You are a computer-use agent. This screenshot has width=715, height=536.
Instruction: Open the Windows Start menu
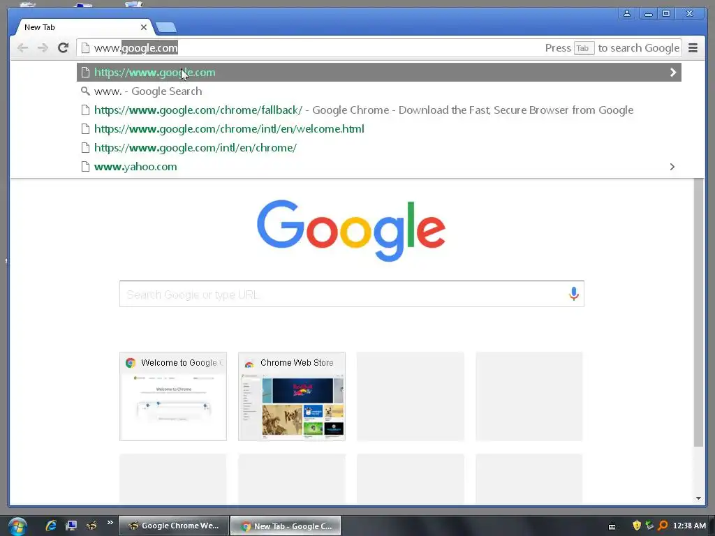coord(17,526)
